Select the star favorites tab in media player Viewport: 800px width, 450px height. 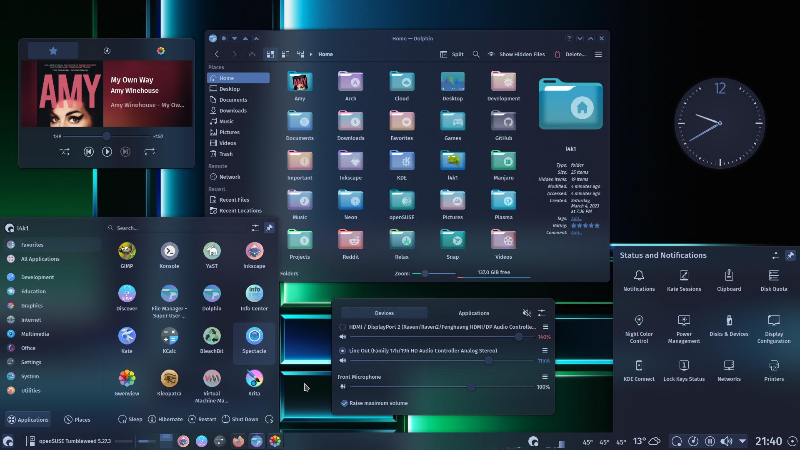(53, 51)
